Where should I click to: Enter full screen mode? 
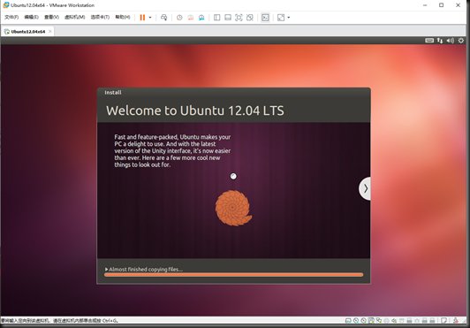coord(239,18)
